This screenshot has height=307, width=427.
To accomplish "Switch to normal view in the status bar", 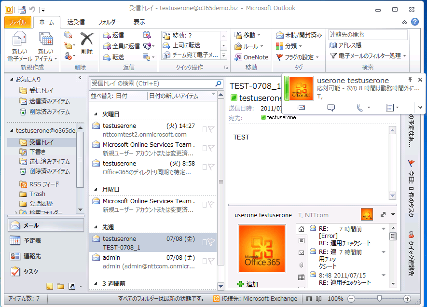I will [x=309, y=299].
